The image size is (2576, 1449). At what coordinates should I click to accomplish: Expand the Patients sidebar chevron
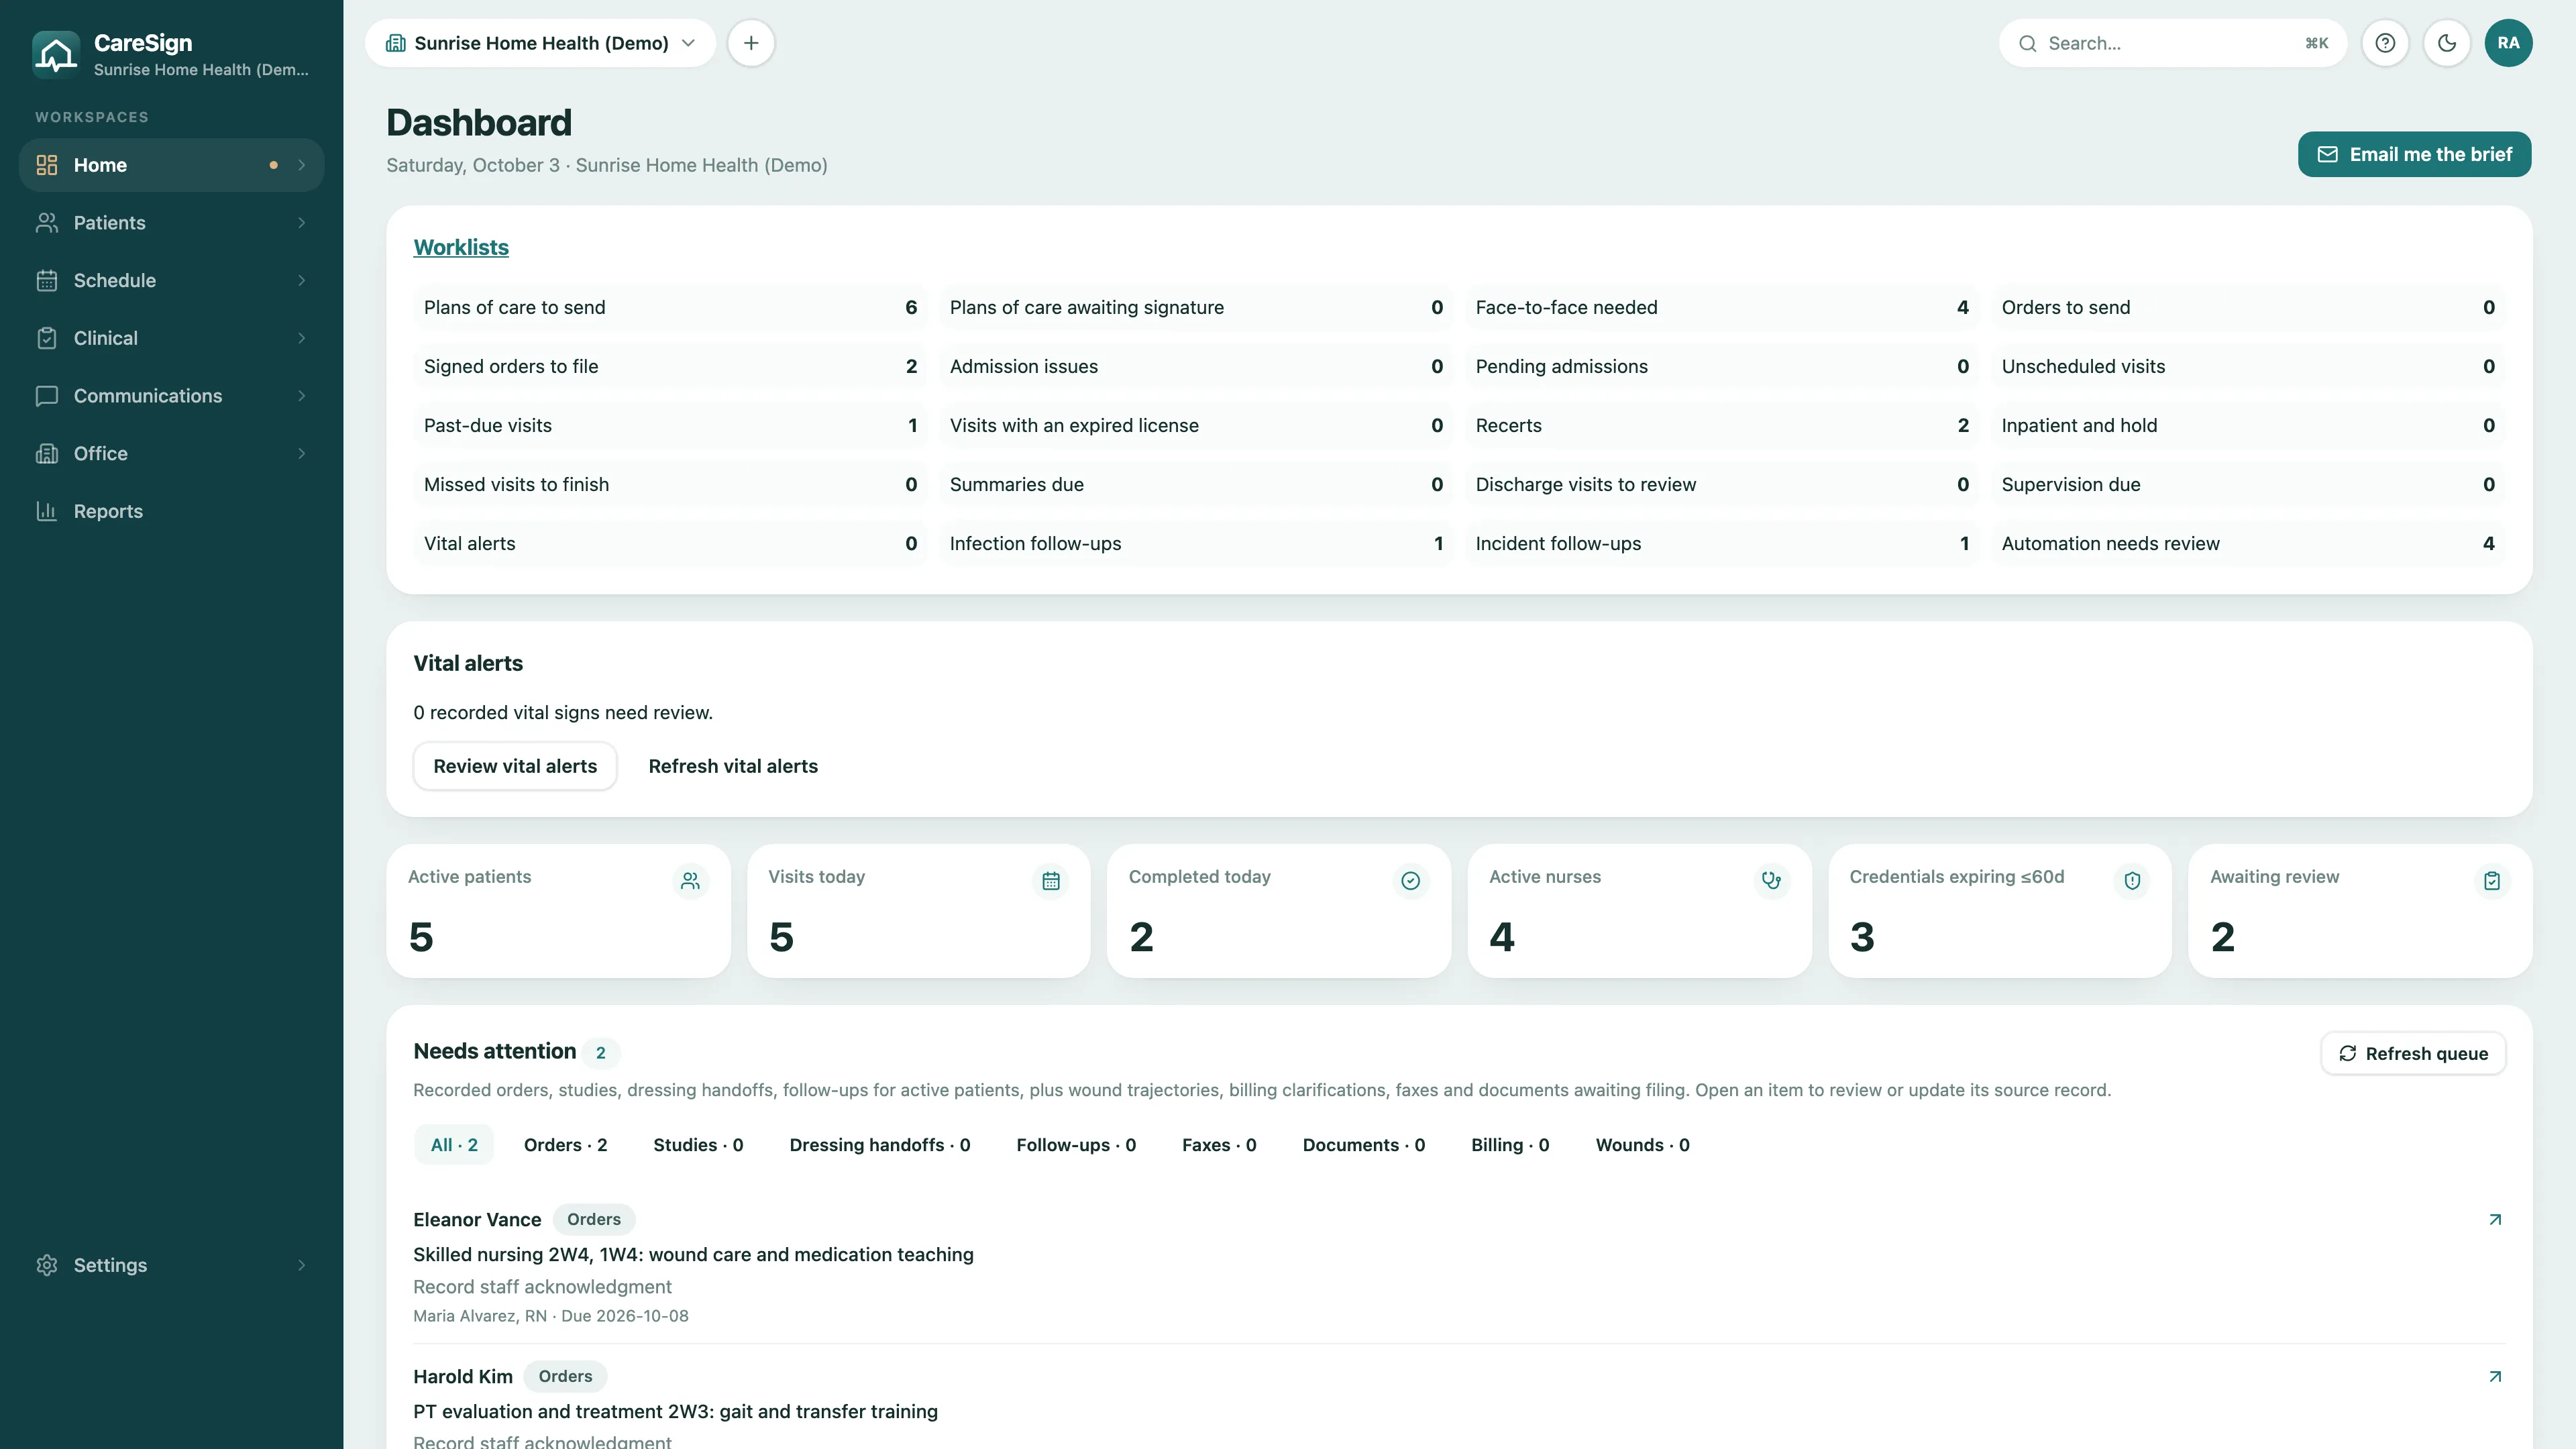[301, 223]
